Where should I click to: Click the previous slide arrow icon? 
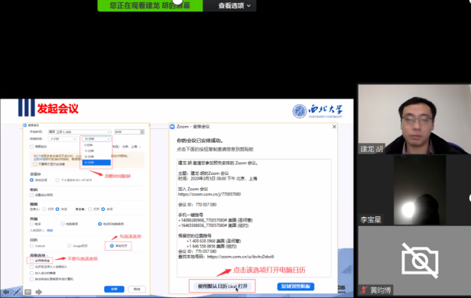pyautogui.click(x=5, y=292)
